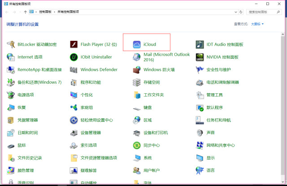Click the Back navigation arrow
This screenshot has height=186, width=287.
7,12
